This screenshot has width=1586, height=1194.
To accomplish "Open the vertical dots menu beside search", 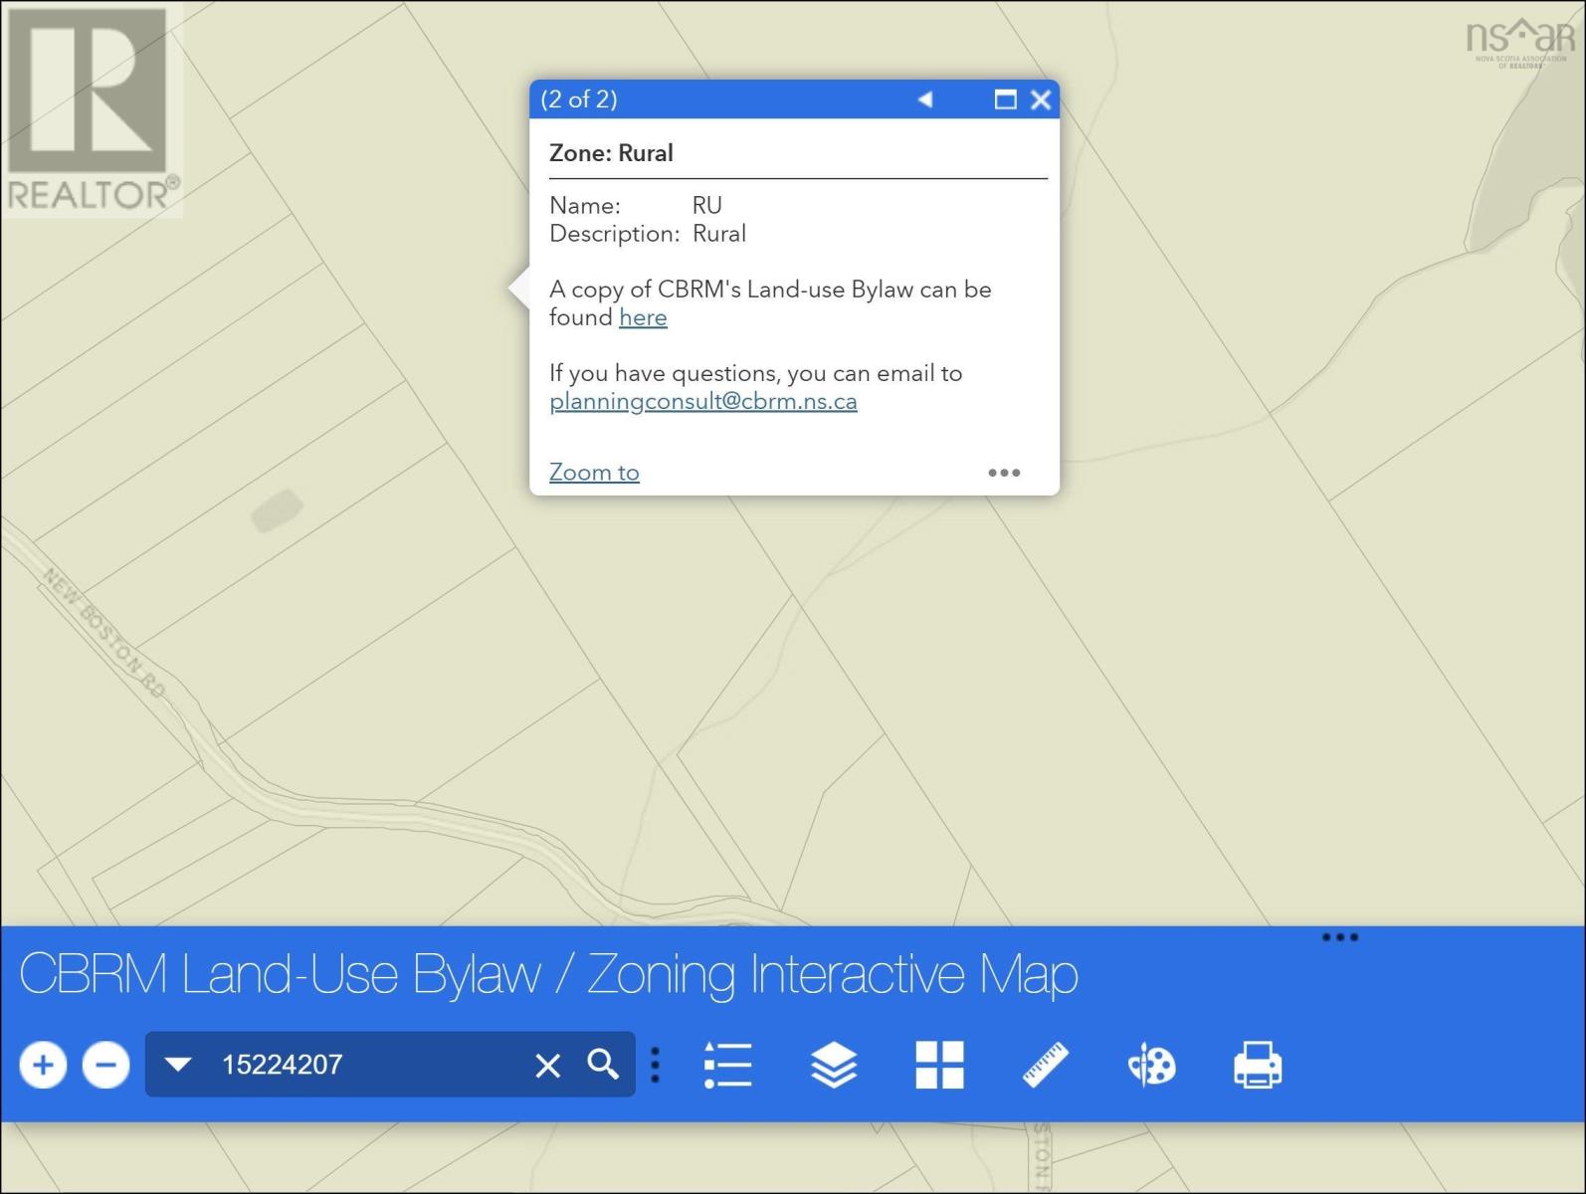I will [x=655, y=1065].
